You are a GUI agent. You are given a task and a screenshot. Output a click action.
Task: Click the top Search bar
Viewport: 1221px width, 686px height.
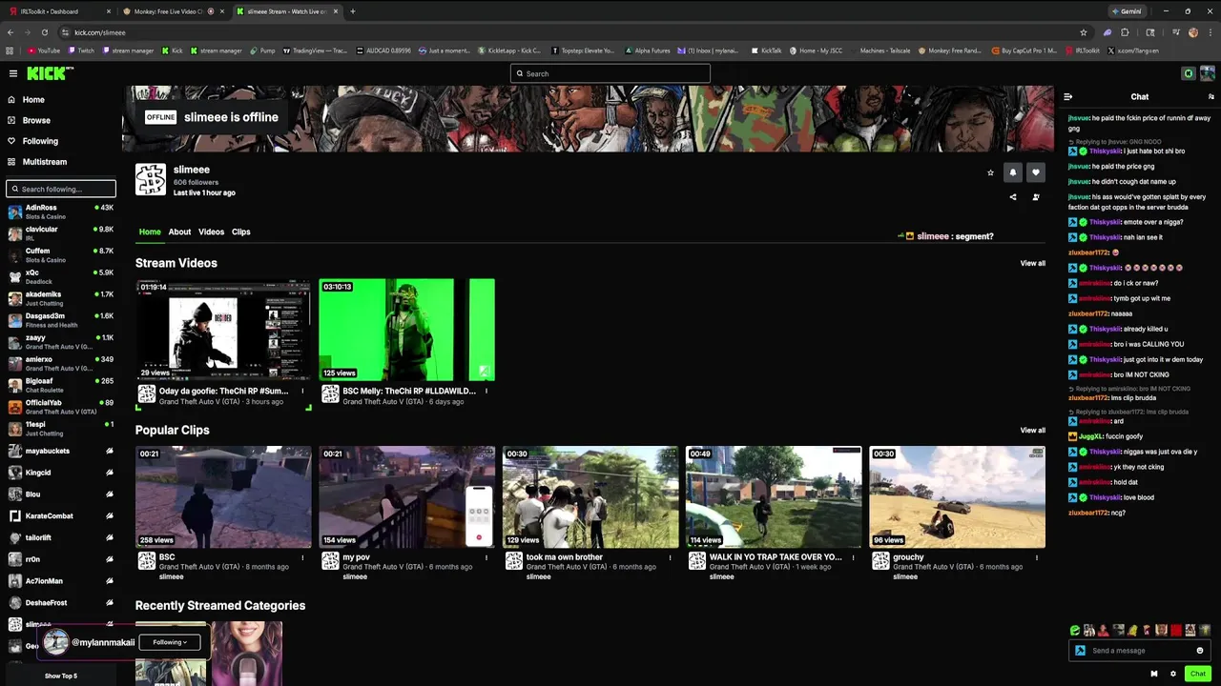point(610,73)
